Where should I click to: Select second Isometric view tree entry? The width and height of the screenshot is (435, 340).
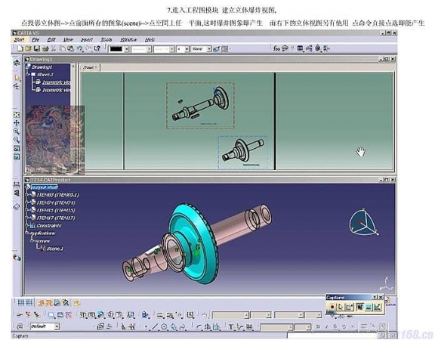pyautogui.click(x=56, y=90)
